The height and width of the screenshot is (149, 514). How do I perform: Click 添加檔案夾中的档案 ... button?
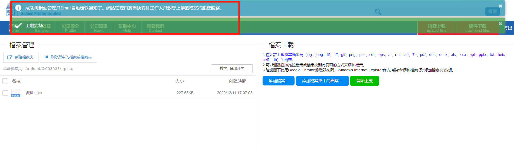[x=322, y=81]
